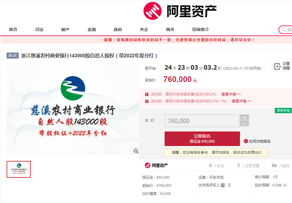292x203 pixels.
Task: Click 立即报名 deposit button
Action: tap(202, 139)
